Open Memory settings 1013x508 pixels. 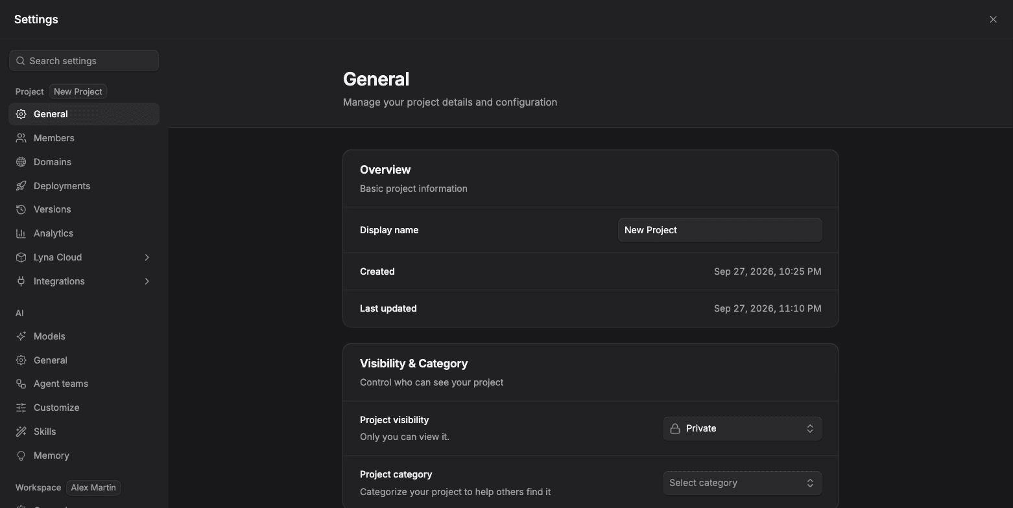click(84, 456)
